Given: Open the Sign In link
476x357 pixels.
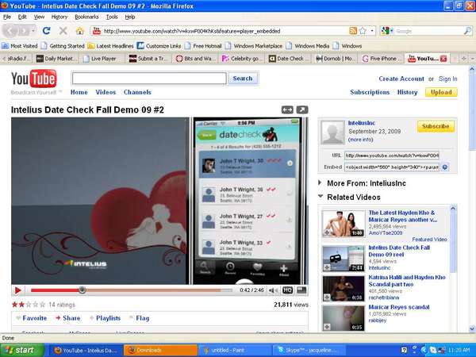Looking at the screenshot, I should coord(447,79).
